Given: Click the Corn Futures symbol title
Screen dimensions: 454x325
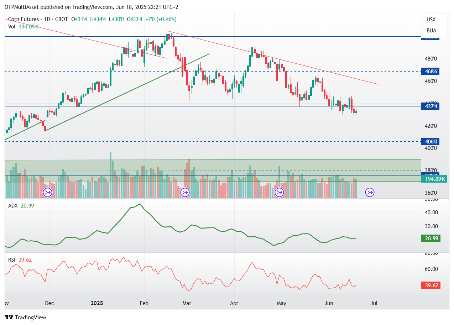Looking at the screenshot, I should tap(24, 19).
